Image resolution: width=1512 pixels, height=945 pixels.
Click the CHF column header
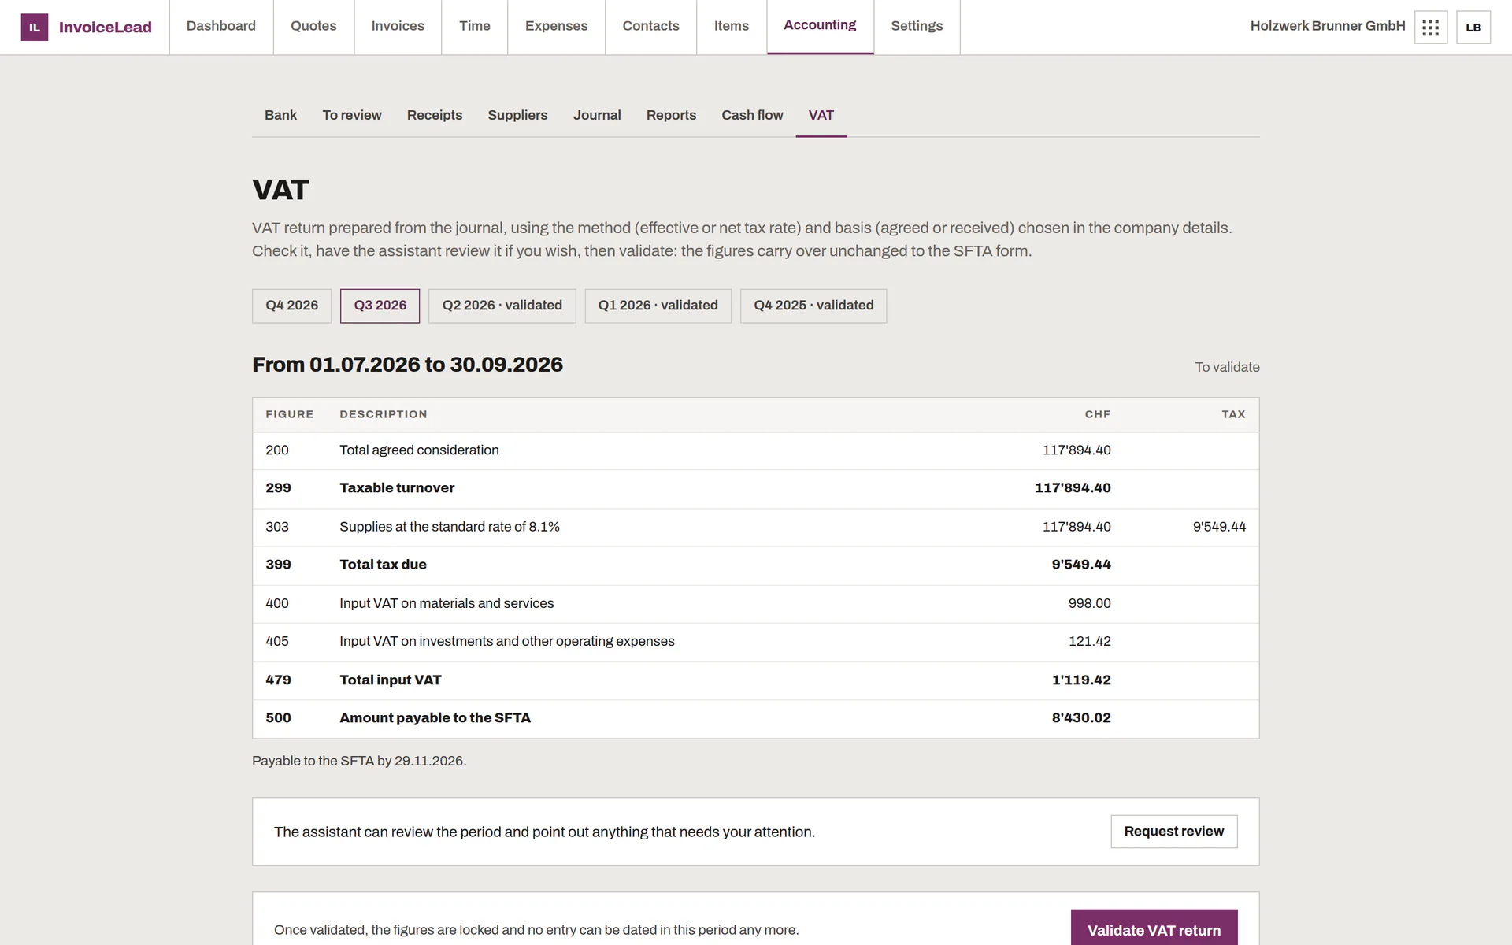pyautogui.click(x=1097, y=414)
